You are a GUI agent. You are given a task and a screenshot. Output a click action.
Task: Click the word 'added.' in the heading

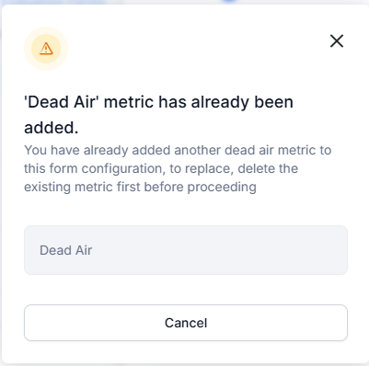(52, 128)
